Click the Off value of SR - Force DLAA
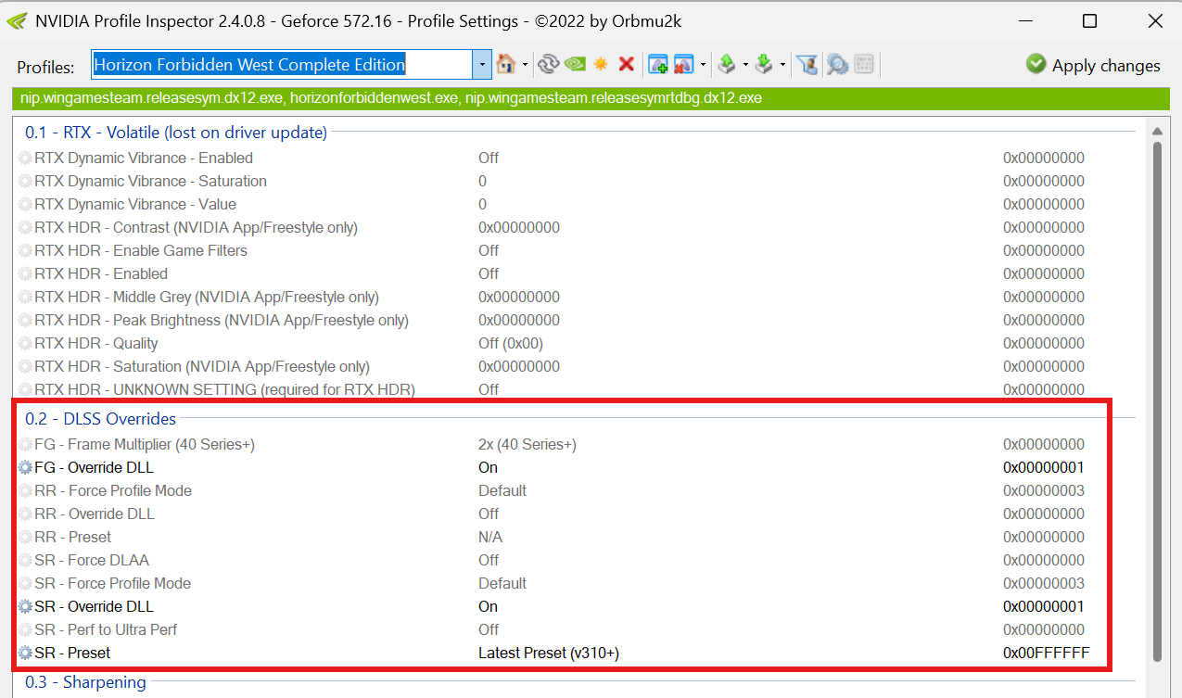 [x=489, y=560]
